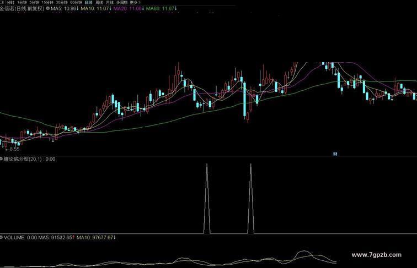Click the small blue marker icon below the price chart
The image size is (417, 268).
click(335, 154)
